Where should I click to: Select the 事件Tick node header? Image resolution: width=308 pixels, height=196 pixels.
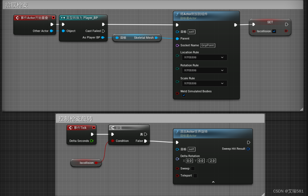(81, 128)
